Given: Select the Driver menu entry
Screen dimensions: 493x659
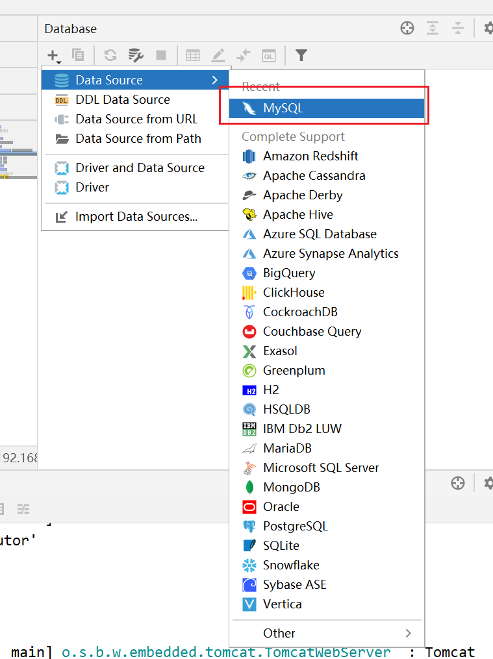Looking at the screenshot, I should coord(135,187).
